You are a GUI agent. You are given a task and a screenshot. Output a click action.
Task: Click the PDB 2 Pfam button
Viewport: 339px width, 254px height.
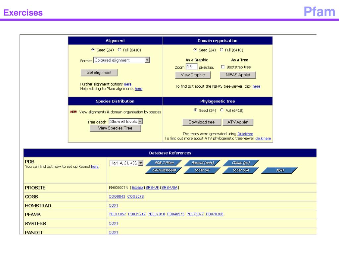pos(164,163)
